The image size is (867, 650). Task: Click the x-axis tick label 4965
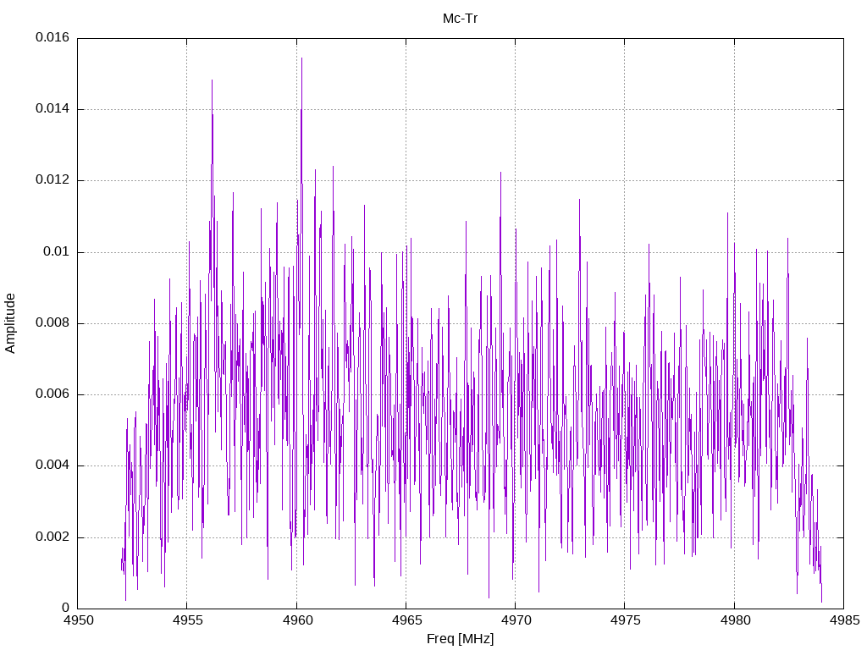pyautogui.click(x=406, y=620)
